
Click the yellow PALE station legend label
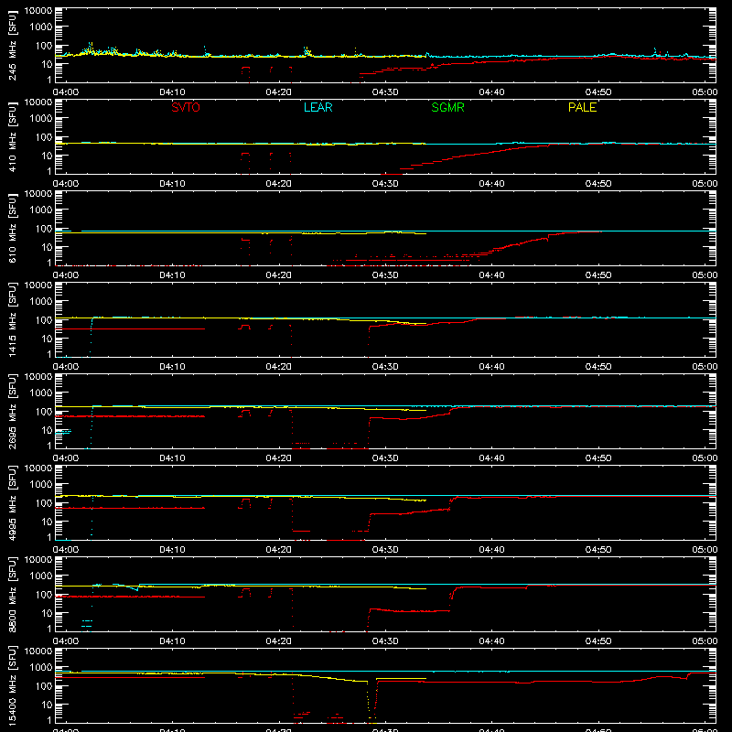pos(582,107)
